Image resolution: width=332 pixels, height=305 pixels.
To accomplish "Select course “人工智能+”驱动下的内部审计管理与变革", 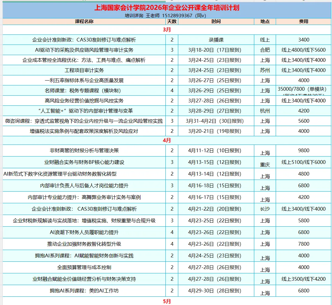I will pos(84,111).
